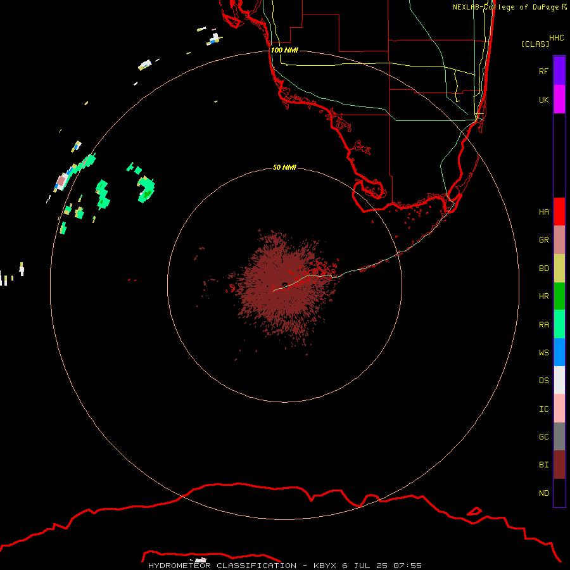The width and height of the screenshot is (570, 570).
Task: Click the DS dry snow white swatch
Action: (559, 380)
